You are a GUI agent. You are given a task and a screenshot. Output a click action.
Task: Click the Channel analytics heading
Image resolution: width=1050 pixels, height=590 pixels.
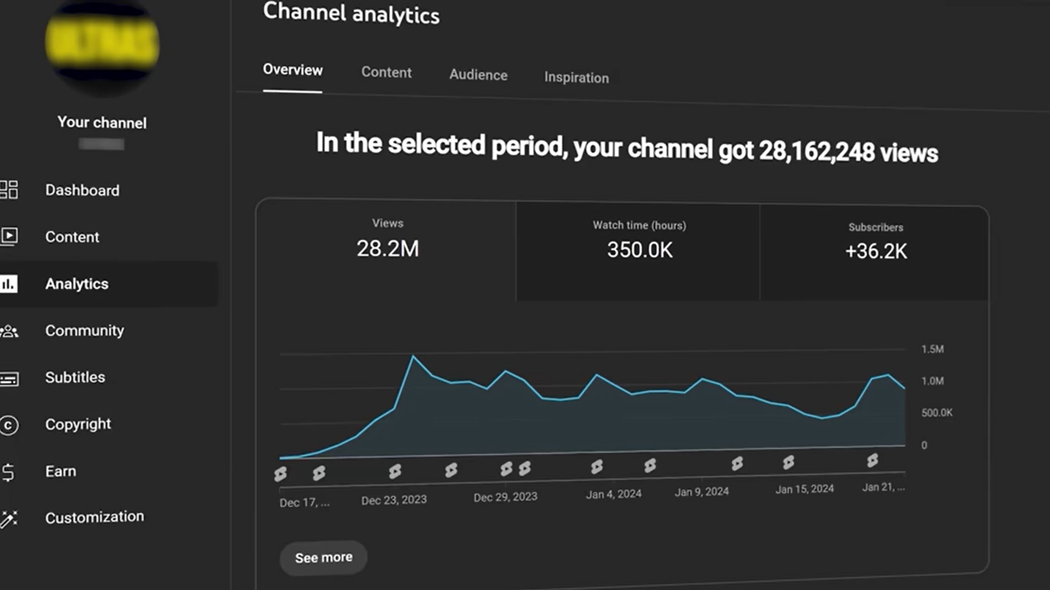(x=351, y=14)
